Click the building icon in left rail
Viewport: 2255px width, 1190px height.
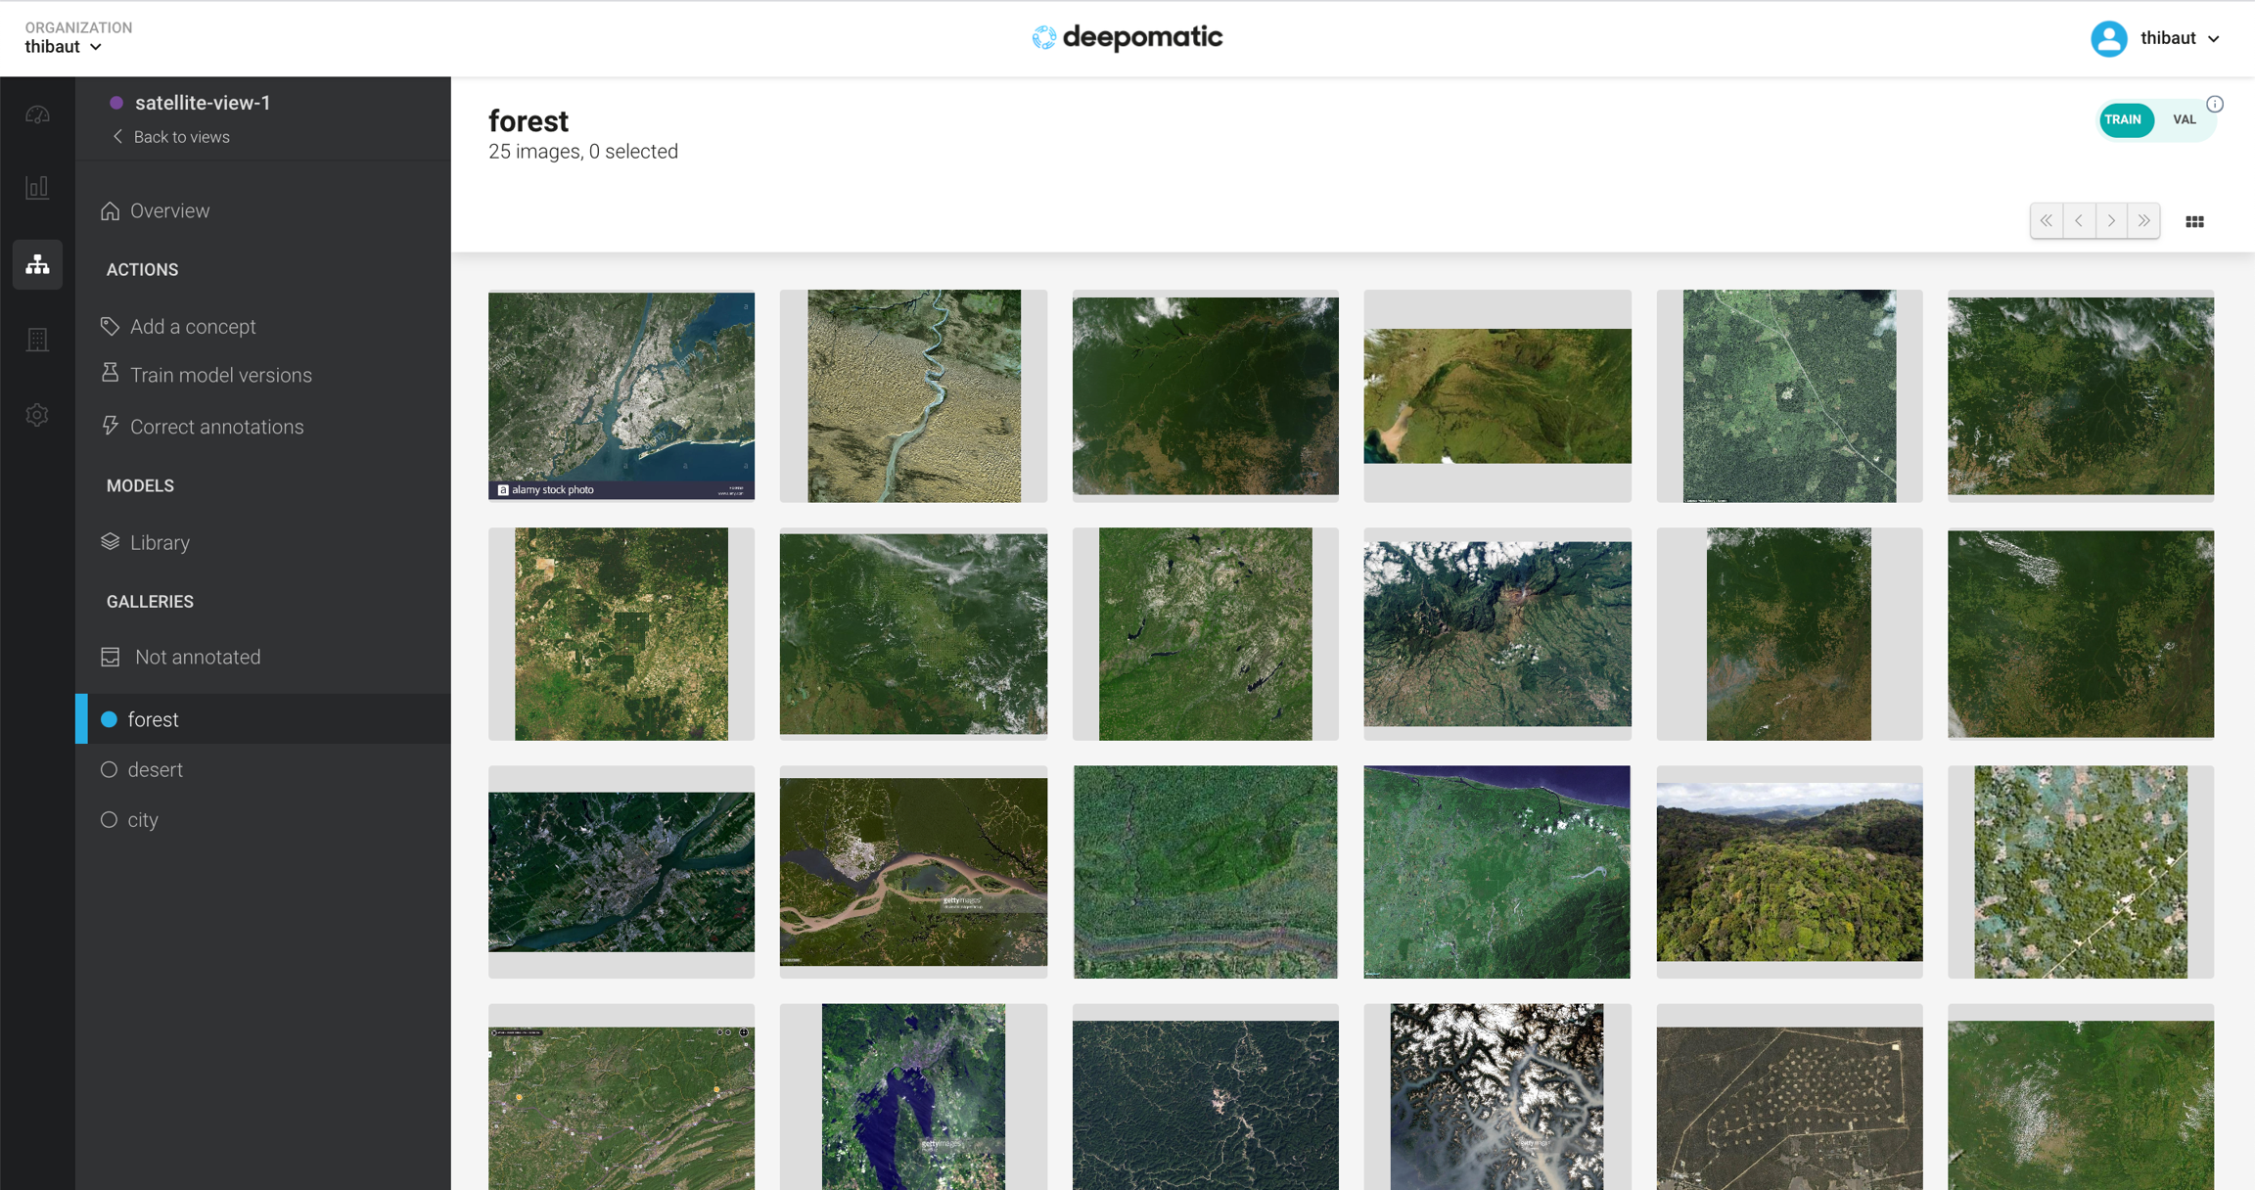coord(37,340)
